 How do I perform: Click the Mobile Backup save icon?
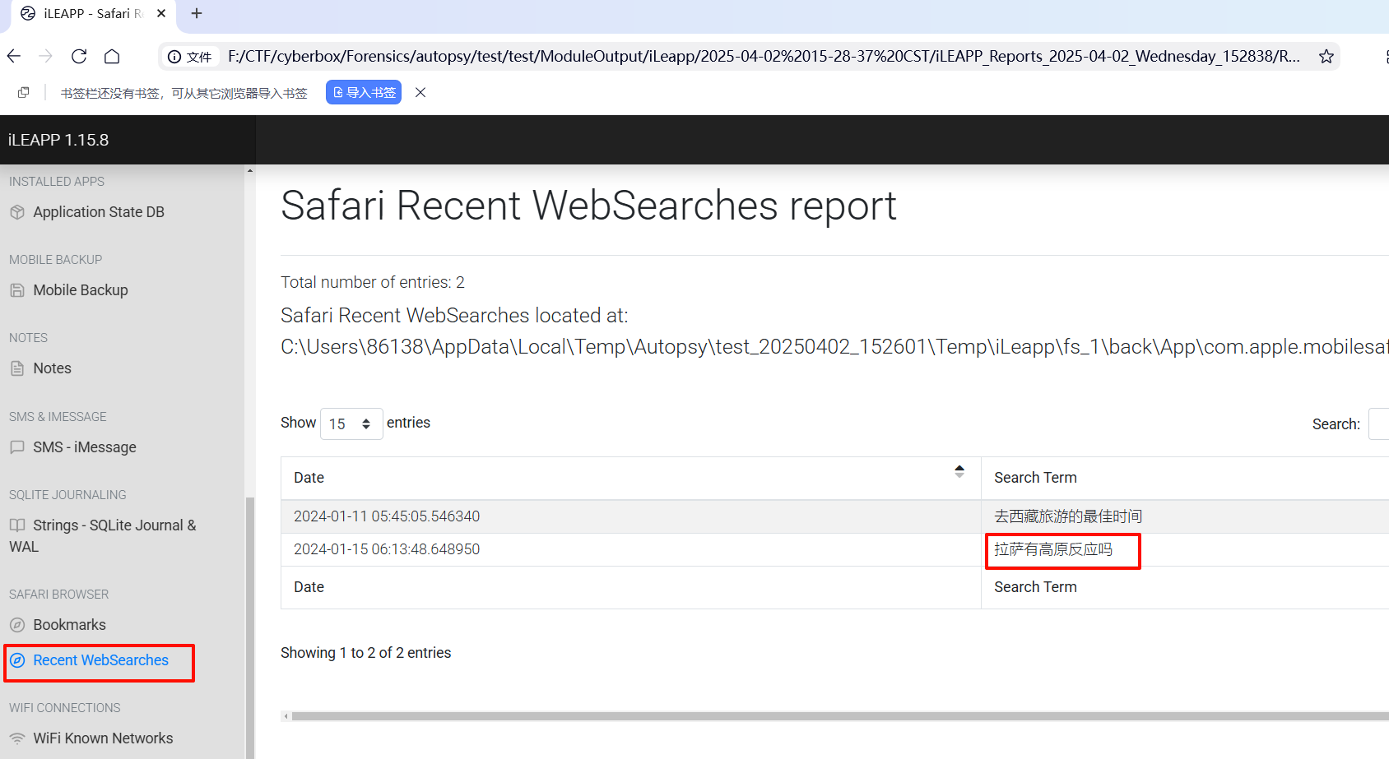coord(17,290)
